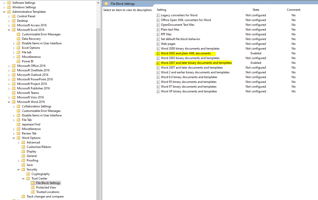Select Microsoft Publisher 2016 in the tree
Image resolution: width=318 pixels, height=200 pixels.
click(33, 88)
